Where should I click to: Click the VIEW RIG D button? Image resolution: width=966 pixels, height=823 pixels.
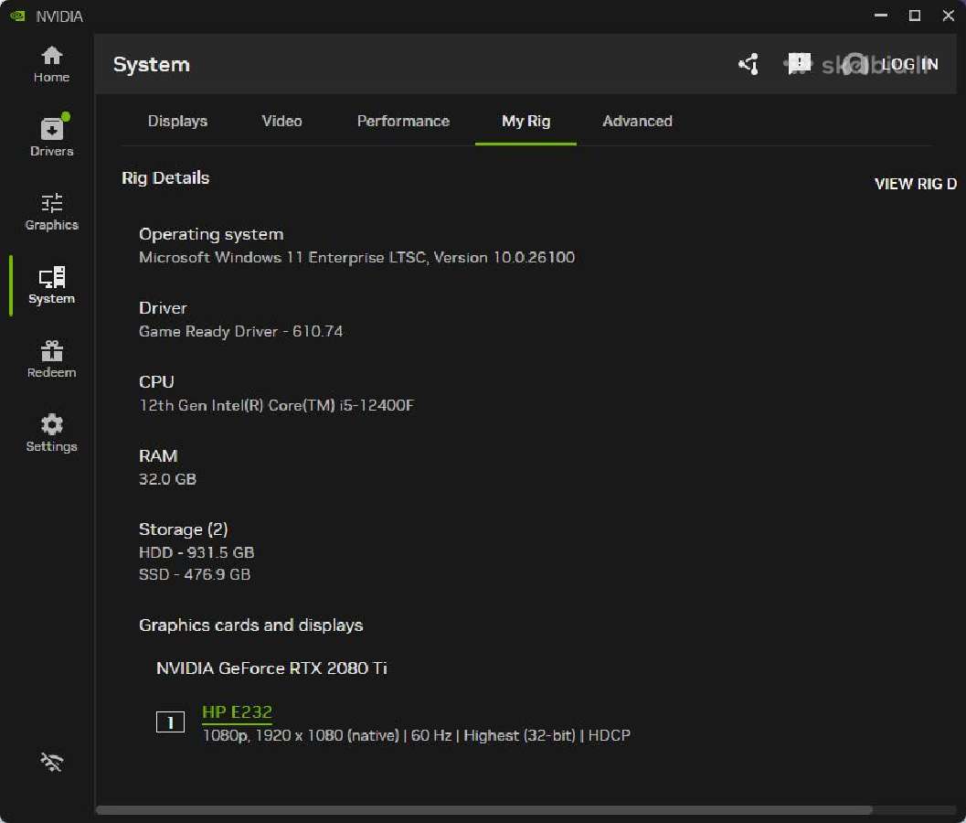916,184
